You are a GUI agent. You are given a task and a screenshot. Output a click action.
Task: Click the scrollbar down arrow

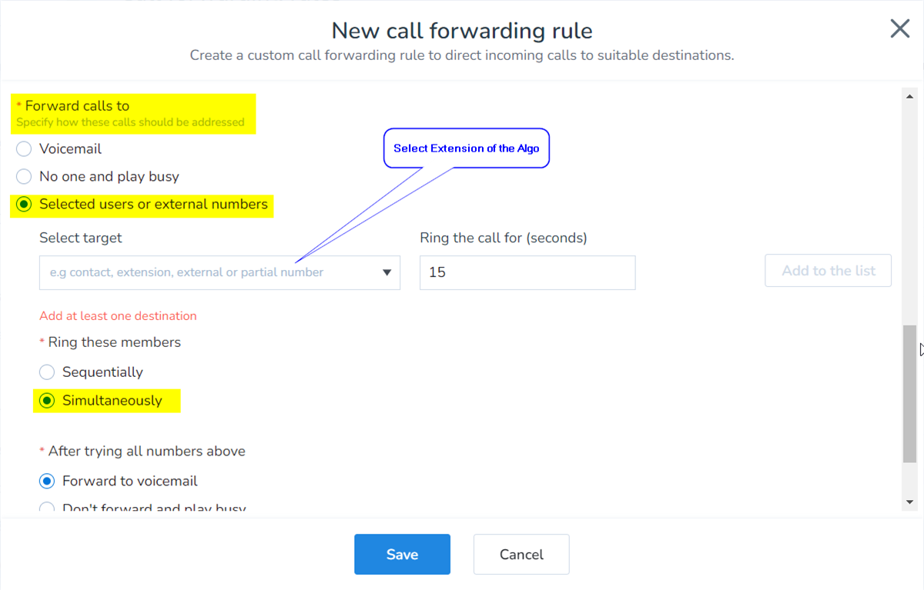point(909,502)
